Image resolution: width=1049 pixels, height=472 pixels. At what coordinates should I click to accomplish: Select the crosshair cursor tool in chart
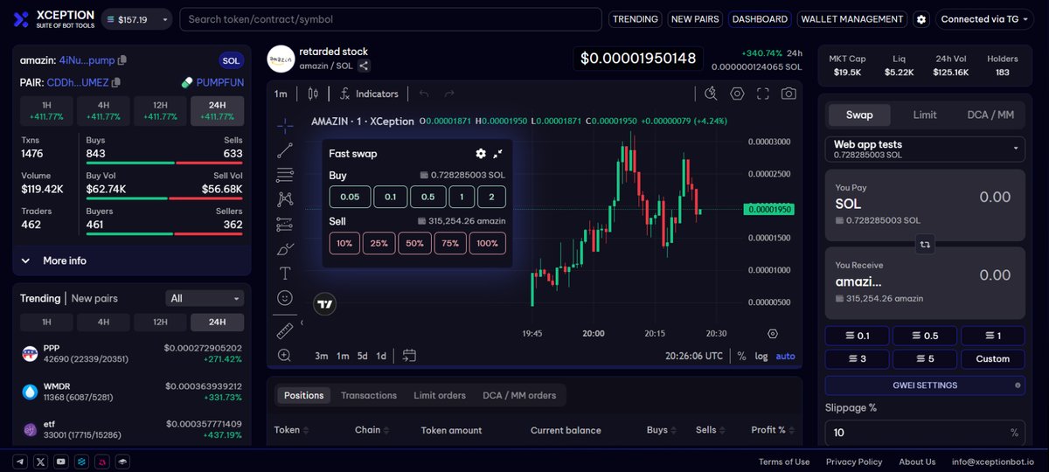pyautogui.click(x=285, y=126)
